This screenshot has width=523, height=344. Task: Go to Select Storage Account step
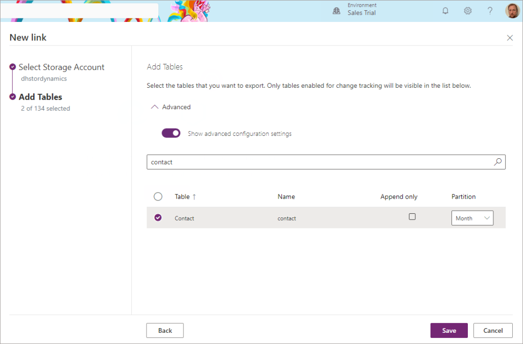coord(61,67)
